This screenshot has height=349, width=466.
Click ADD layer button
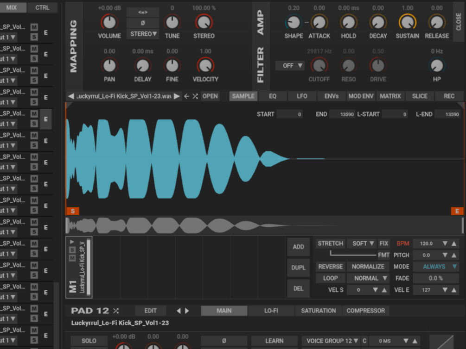coord(299,247)
